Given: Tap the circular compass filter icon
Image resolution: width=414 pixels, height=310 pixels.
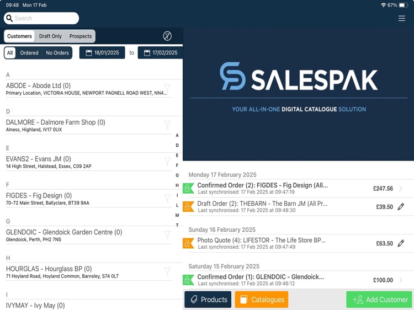Looking at the screenshot, I should [167, 36].
